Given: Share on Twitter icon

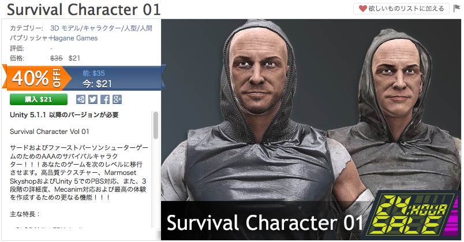Looking at the screenshot, I should click(x=92, y=99).
